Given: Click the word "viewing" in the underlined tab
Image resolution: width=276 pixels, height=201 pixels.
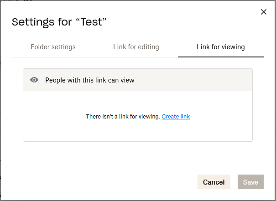Looking at the screenshot, I should tap(233, 47).
